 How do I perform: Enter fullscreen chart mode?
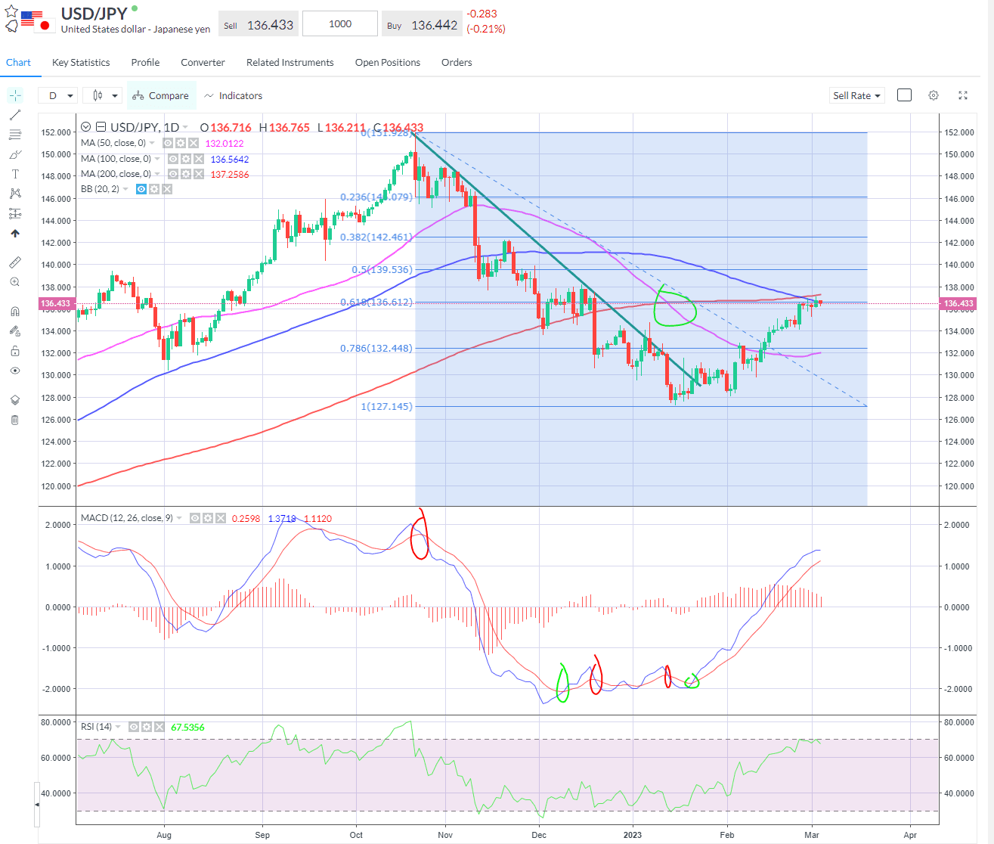(963, 95)
